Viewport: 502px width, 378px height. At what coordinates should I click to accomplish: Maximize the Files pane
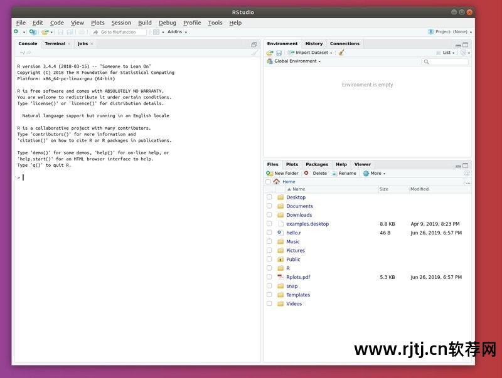point(465,165)
